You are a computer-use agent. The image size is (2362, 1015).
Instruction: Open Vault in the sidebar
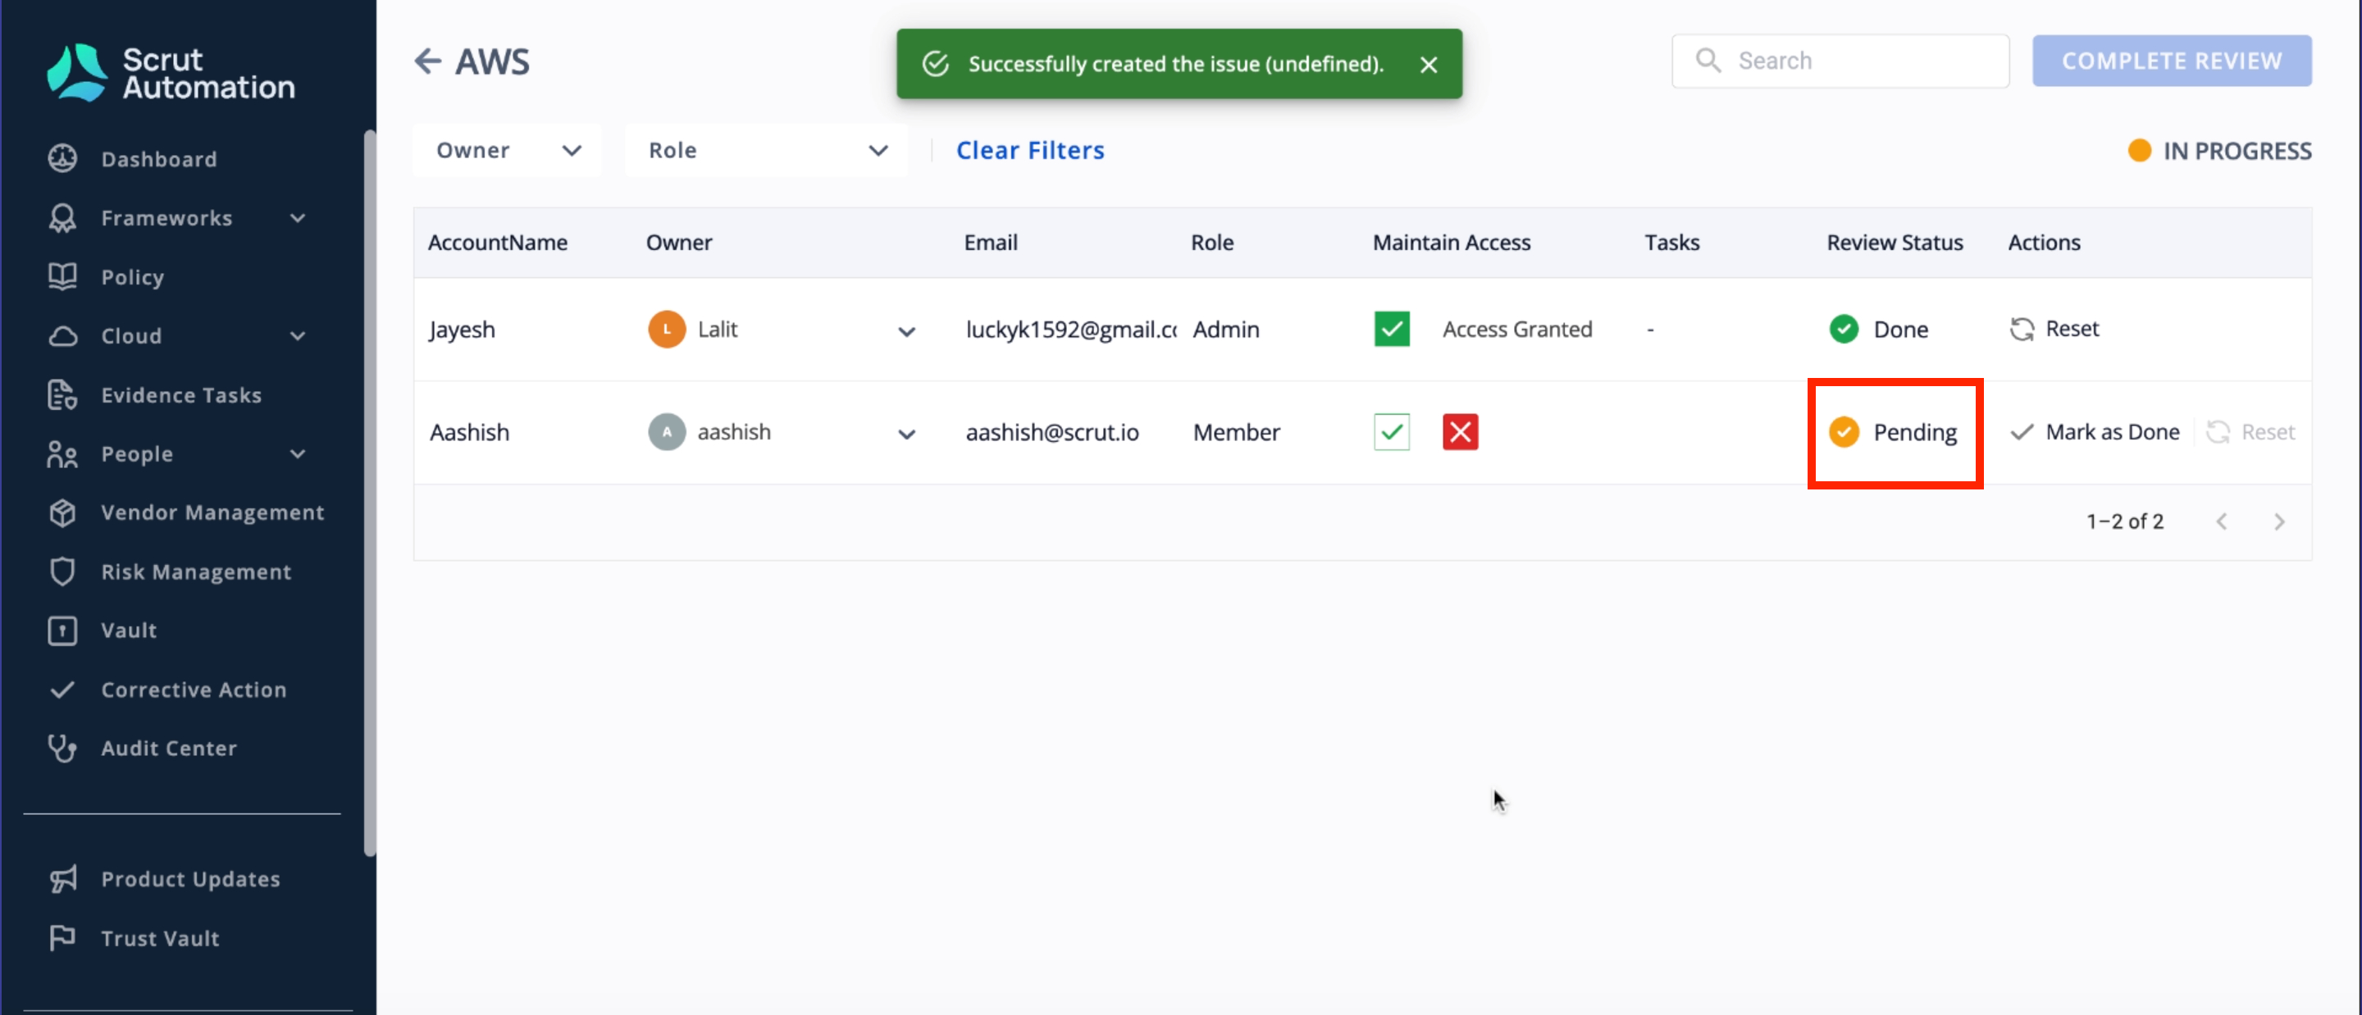pos(129,630)
